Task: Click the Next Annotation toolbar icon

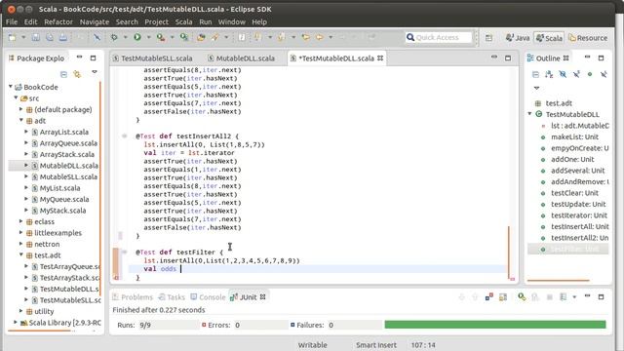Action: click(x=257, y=37)
